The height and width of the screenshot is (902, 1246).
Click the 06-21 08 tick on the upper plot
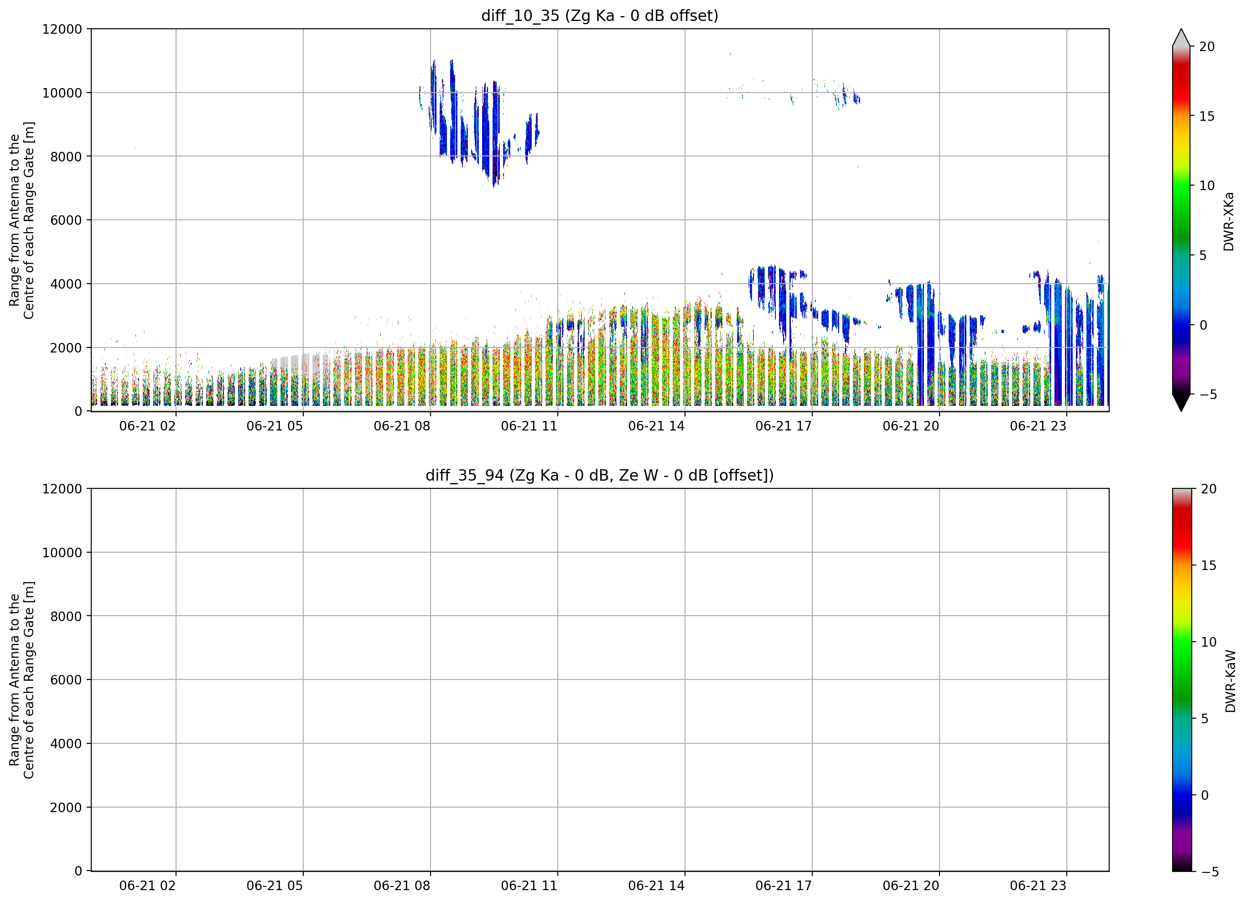(x=402, y=426)
